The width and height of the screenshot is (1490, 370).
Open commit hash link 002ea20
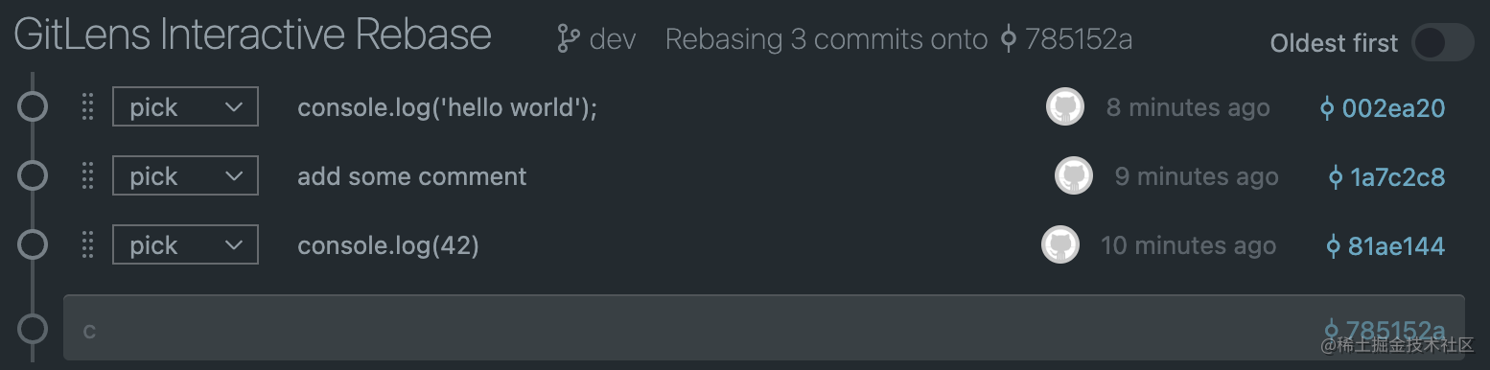(x=1383, y=108)
